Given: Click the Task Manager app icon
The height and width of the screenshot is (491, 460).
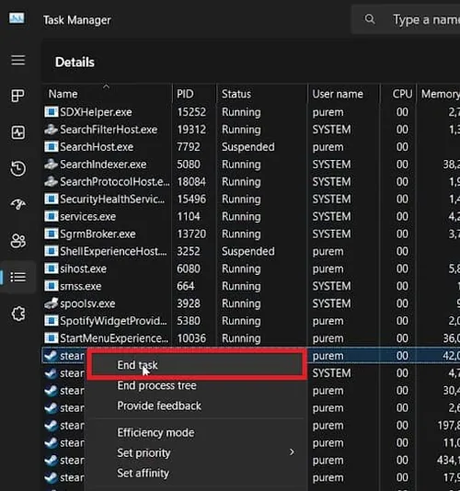Looking at the screenshot, I should (x=17, y=18).
